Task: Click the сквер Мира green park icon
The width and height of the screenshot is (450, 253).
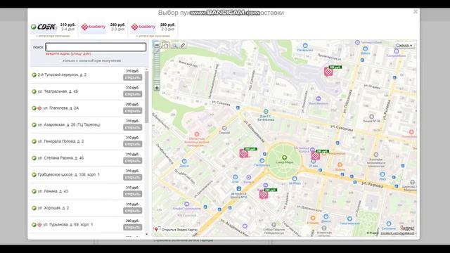Action: tap(284, 157)
